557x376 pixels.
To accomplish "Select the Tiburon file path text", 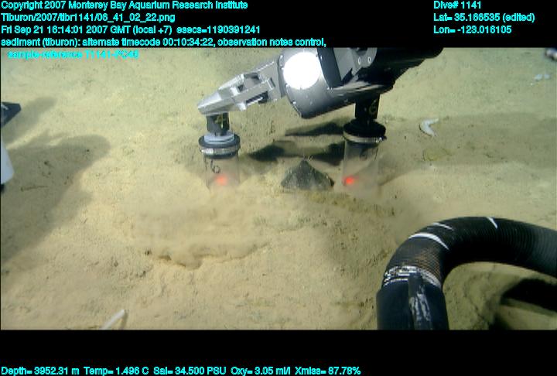I will coord(87,17).
